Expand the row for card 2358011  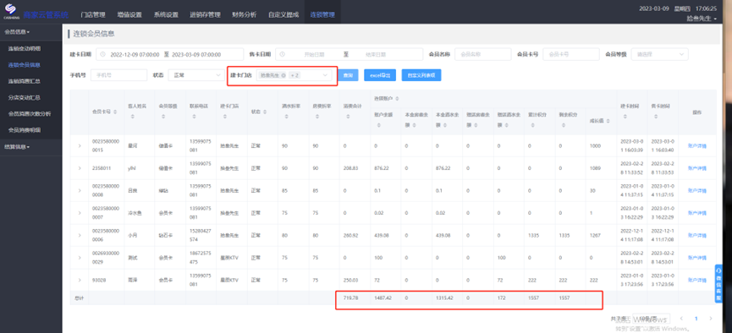80,168
